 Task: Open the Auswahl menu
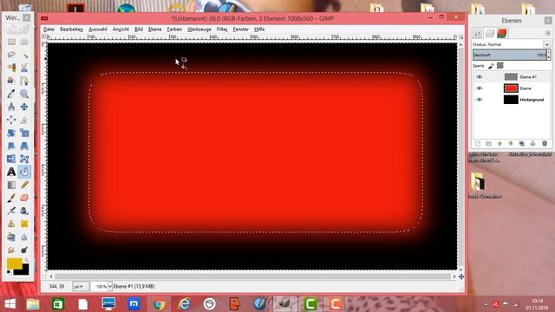tap(98, 29)
